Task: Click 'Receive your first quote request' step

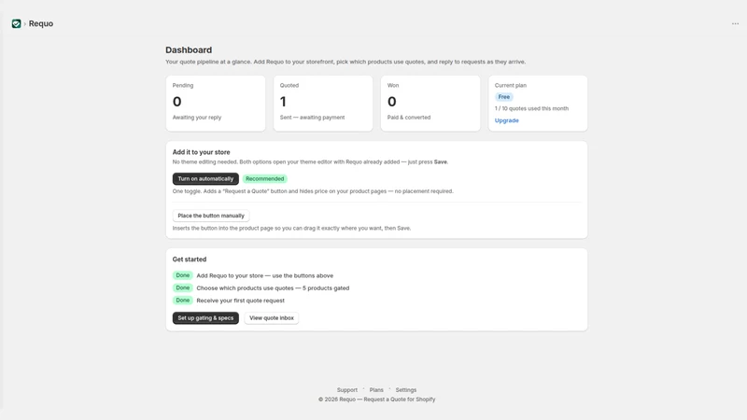Action: click(240, 301)
